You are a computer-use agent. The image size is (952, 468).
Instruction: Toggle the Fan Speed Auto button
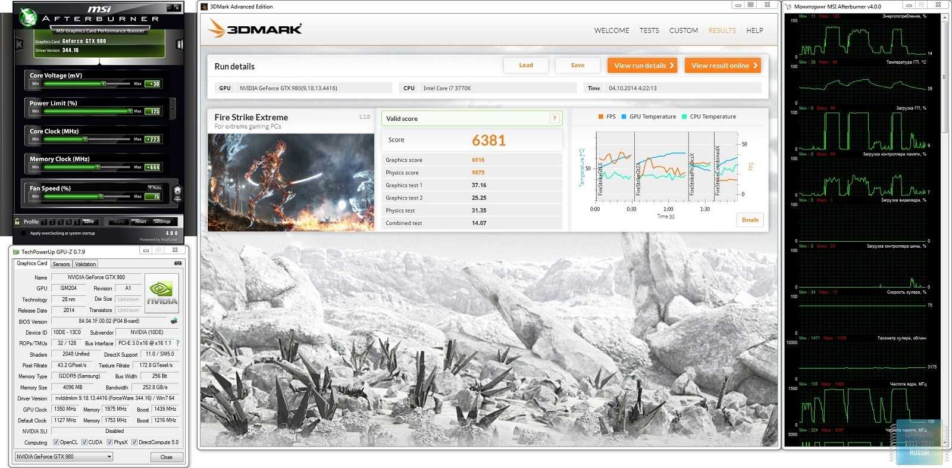tap(155, 188)
